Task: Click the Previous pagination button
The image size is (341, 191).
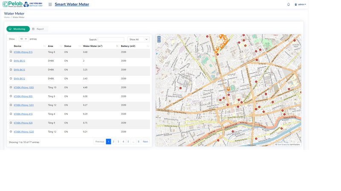Action: click(100, 142)
